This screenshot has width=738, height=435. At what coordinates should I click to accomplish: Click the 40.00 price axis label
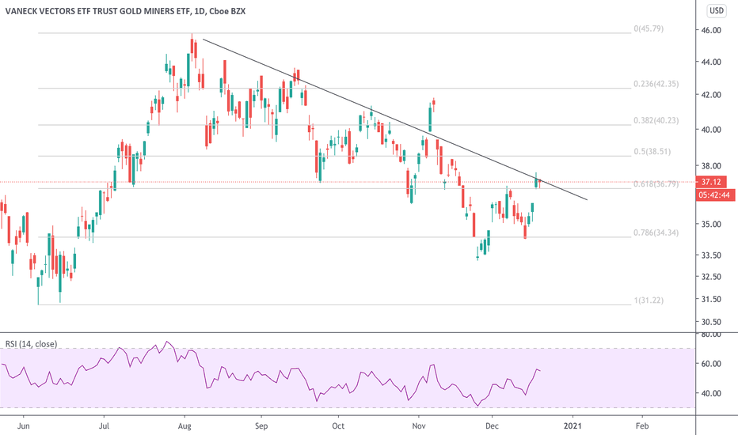click(x=711, y=130)
